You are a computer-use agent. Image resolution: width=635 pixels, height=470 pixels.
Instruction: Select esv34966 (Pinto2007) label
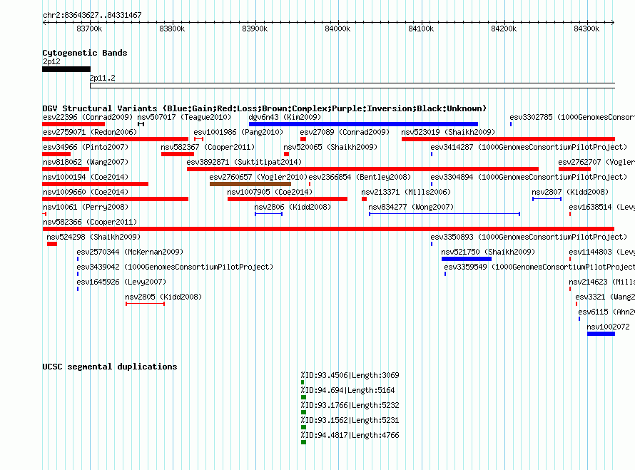86,147
